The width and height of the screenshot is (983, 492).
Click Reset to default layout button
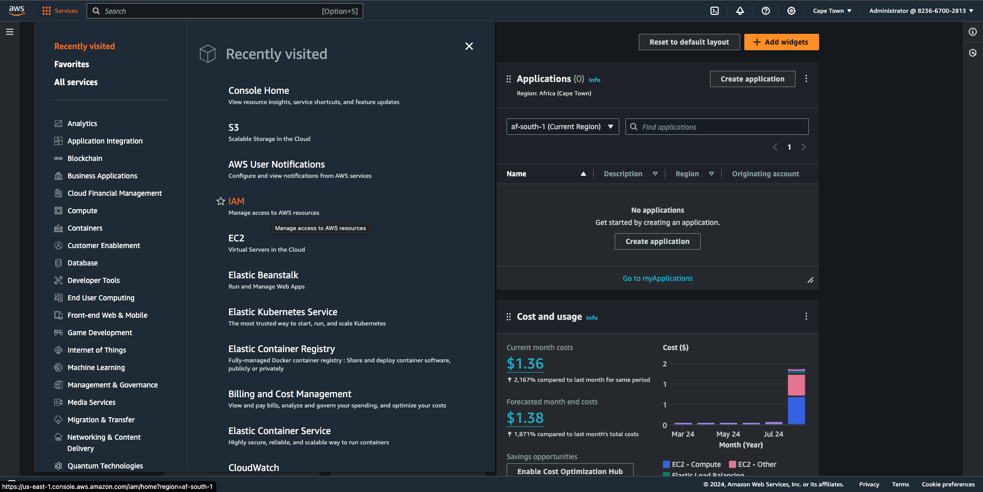pyautogui.click(x=689, y=42)
